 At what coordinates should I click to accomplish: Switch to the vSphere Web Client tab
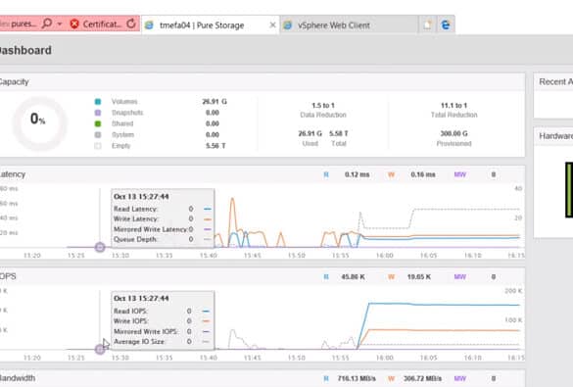pyautogui.click(x=349, y=25)
